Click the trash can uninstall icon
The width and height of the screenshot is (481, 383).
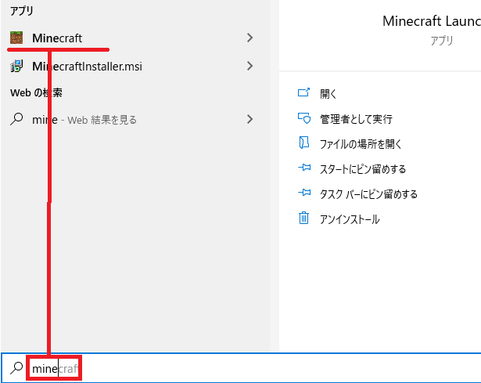[x=303, y=218]
